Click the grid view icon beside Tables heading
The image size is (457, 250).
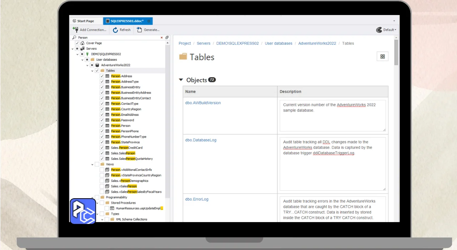382,56
